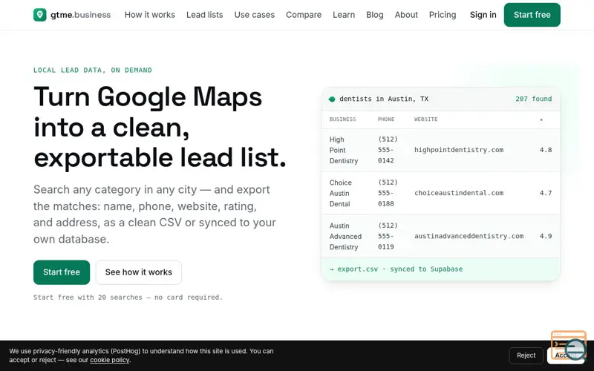
Task: Click the Choice Austin Dental business name
Action: coord(341,193)
